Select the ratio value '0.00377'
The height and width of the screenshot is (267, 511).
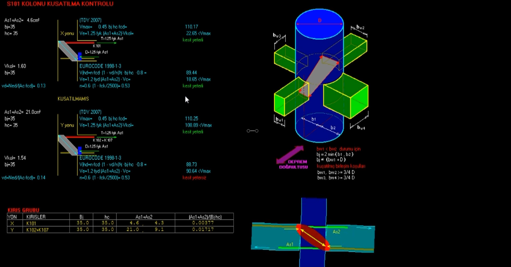tap(203, 223)
